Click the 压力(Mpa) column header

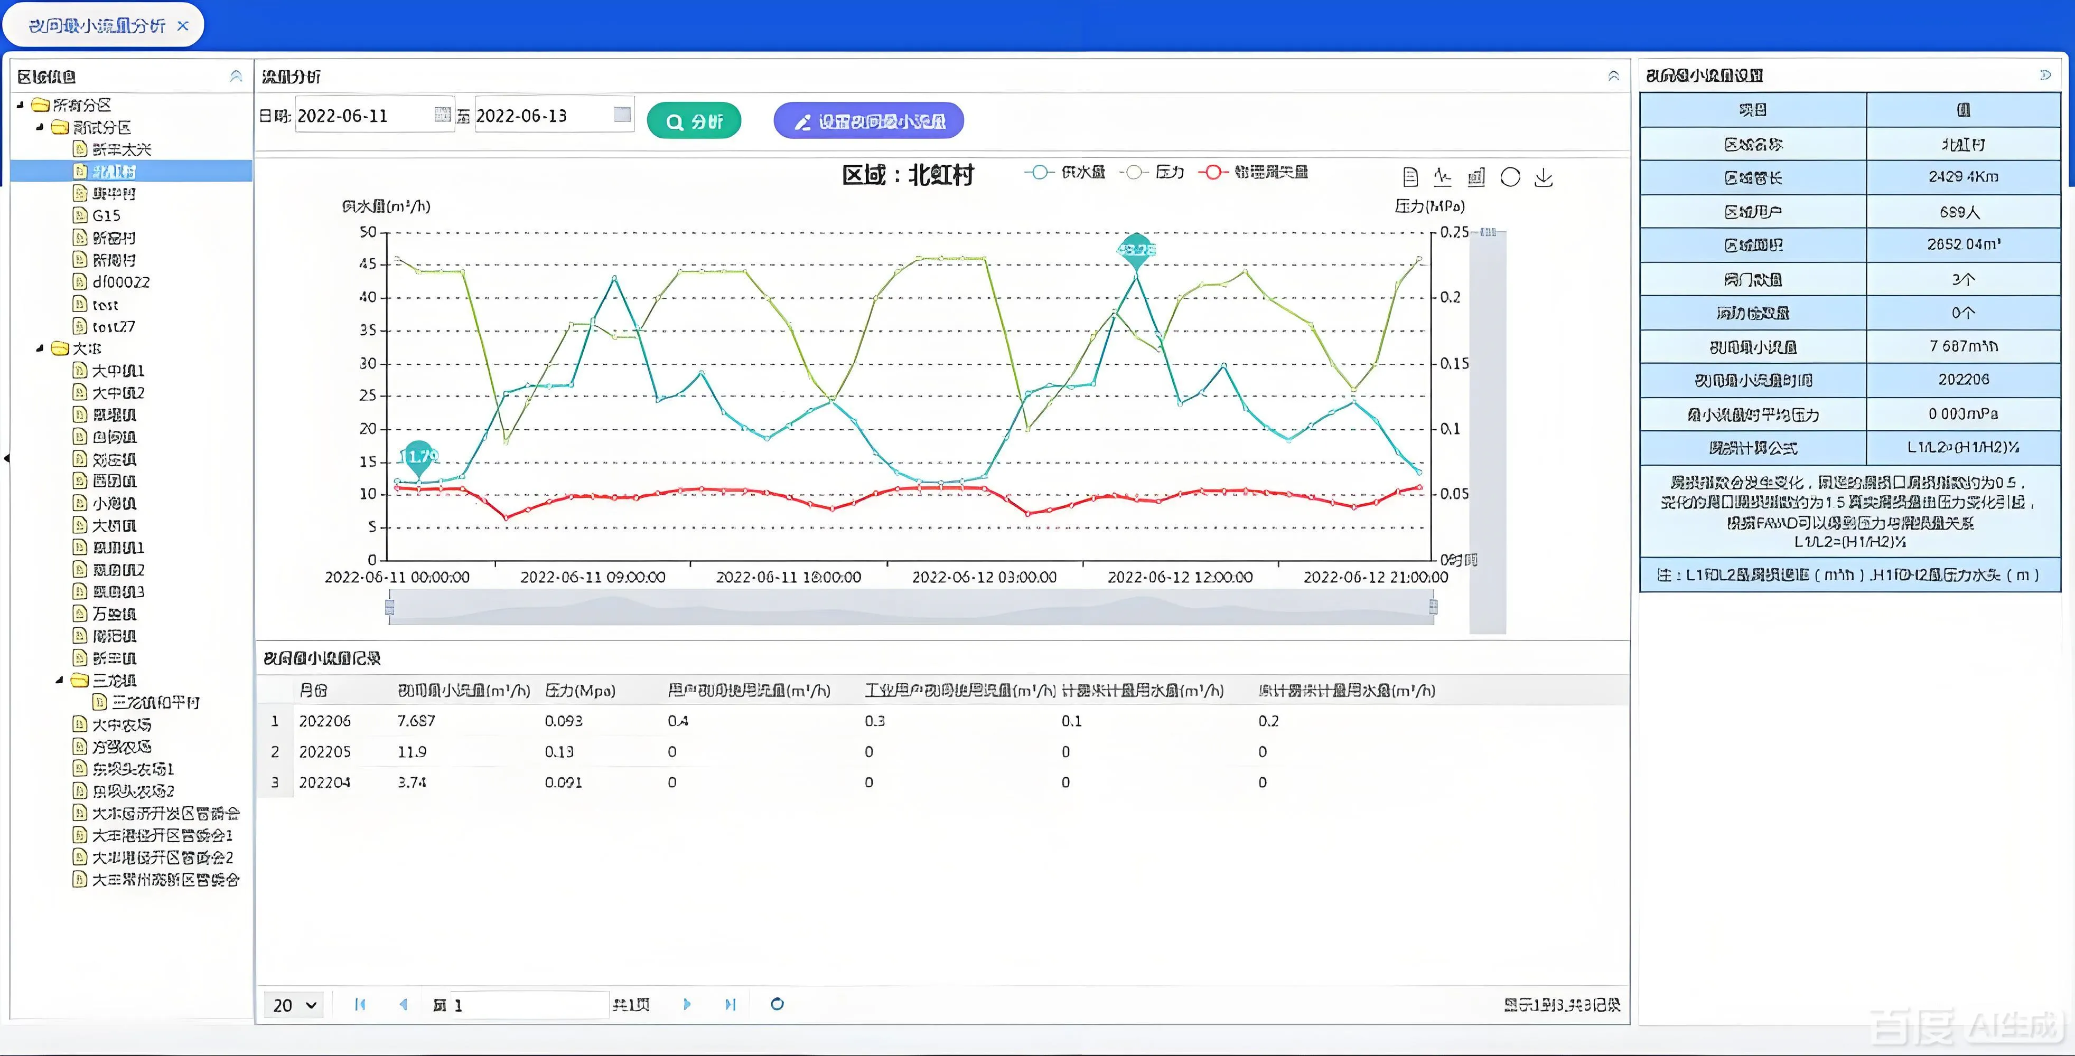580,691
